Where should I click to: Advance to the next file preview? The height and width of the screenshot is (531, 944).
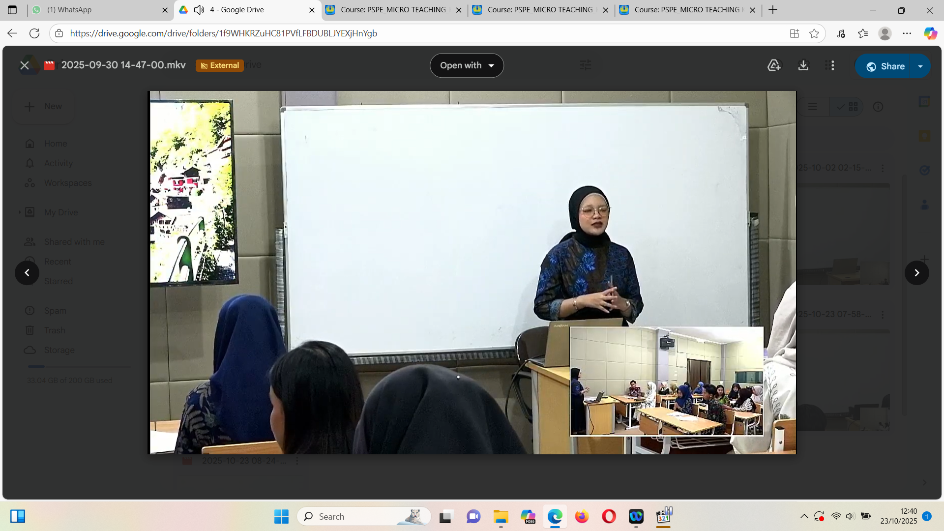point(916,273)
